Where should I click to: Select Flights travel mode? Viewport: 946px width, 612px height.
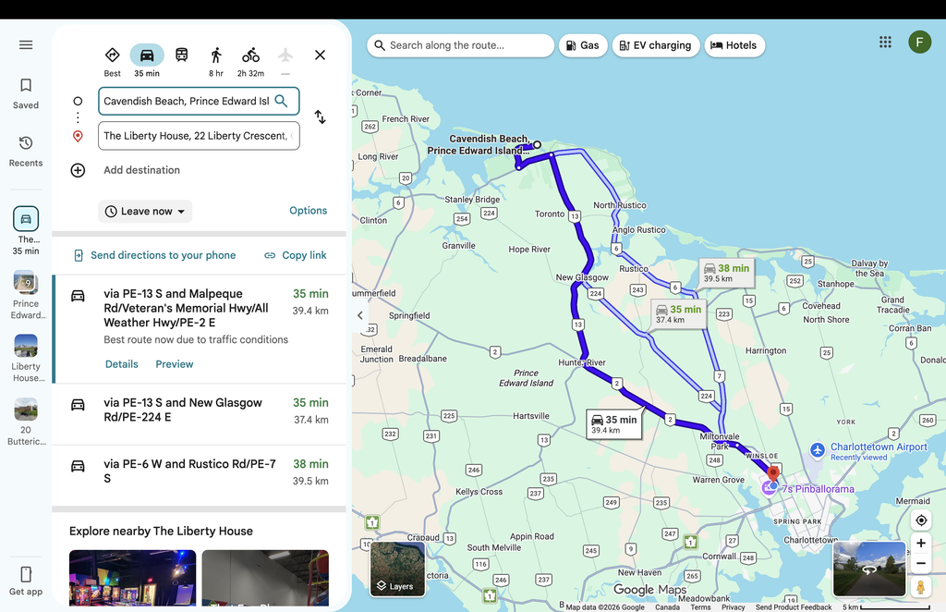coord(285,60)
